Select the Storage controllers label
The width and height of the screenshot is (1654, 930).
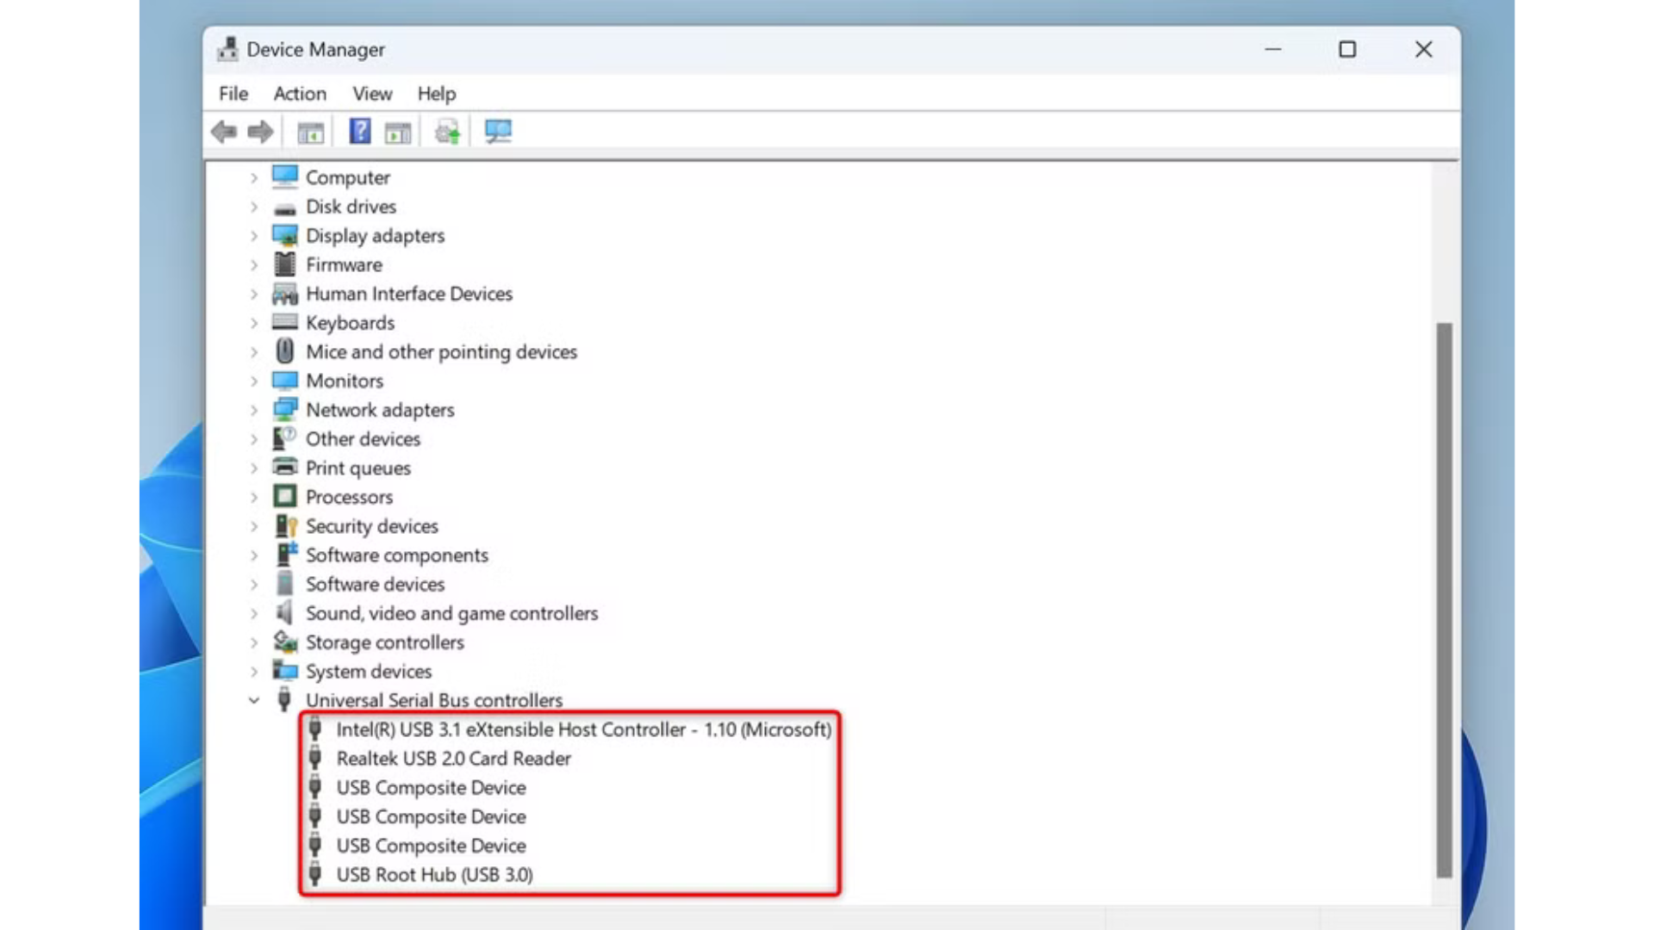coord(385,642)
